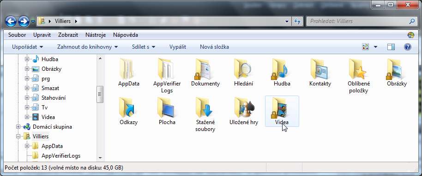
Task: Click the Nová složka button
Action: 214,47
